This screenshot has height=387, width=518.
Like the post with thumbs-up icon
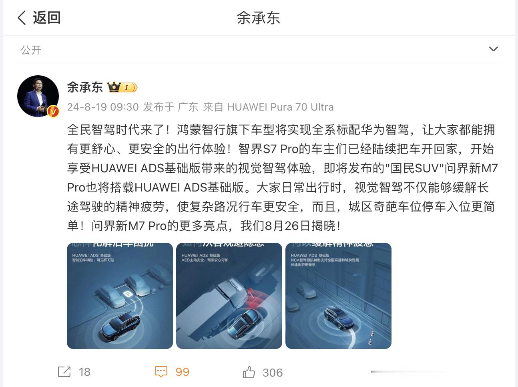click(249, 372)
